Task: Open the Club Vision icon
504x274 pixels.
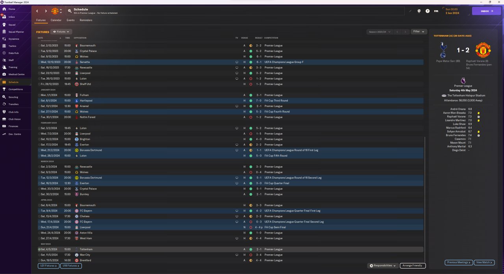Action: [4, 119]
